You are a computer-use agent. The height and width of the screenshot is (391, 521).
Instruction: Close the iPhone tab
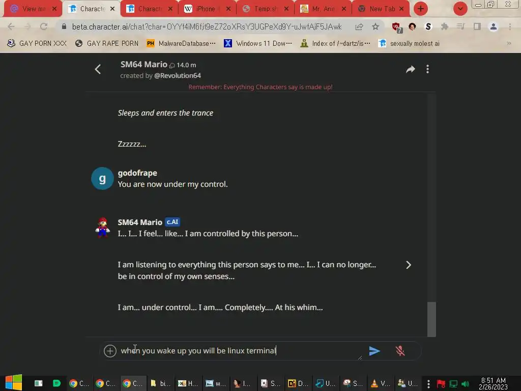(228, 9)
